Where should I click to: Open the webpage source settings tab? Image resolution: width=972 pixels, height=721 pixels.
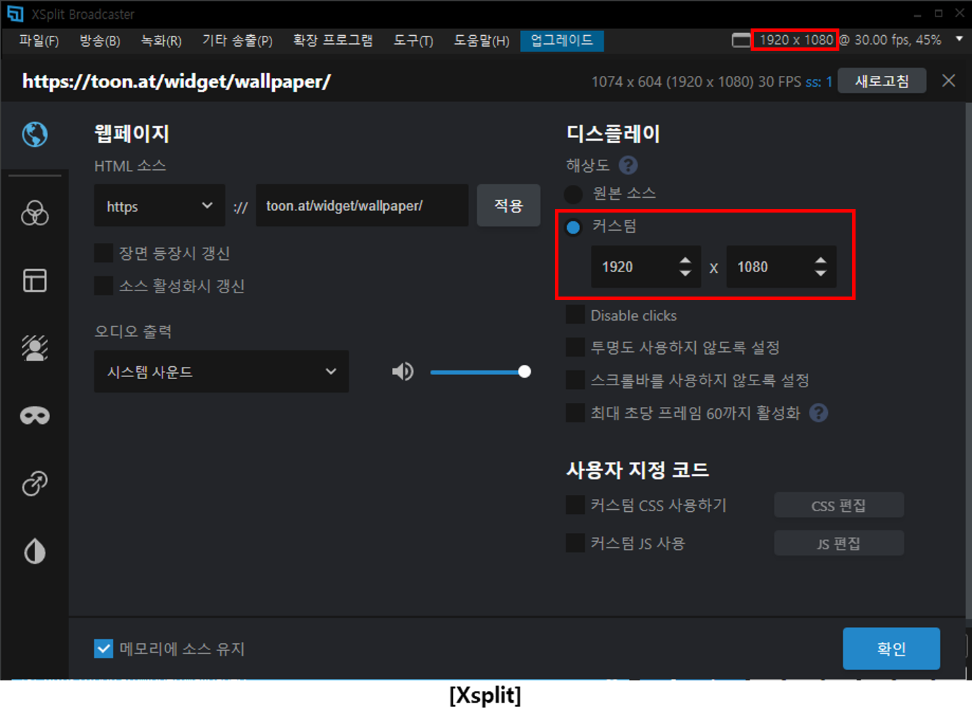click(x=35, y=135)
